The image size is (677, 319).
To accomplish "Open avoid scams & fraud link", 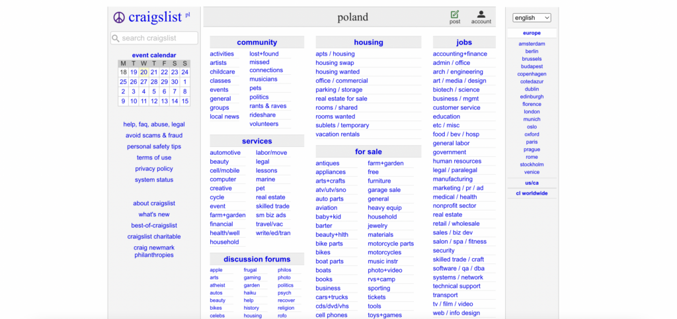I will pyautogui.click(x=154, y=135).
